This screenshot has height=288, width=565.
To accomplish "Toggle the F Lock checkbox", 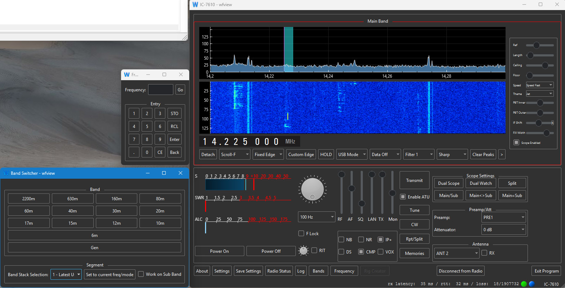I will 301,233.
